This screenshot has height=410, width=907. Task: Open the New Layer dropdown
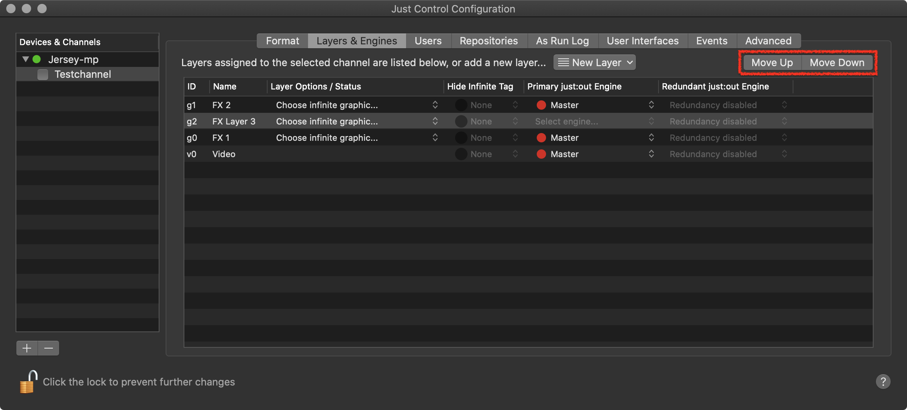[594, 63]
